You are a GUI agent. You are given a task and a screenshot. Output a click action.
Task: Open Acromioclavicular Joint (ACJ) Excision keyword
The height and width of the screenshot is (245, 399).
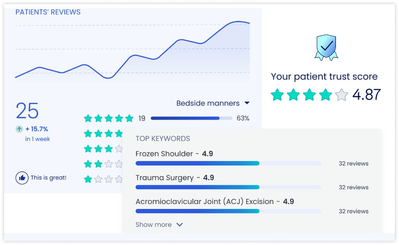click(204, 201)
